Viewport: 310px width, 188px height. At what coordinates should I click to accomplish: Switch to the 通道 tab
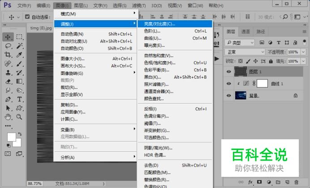[x=245, y=32]
